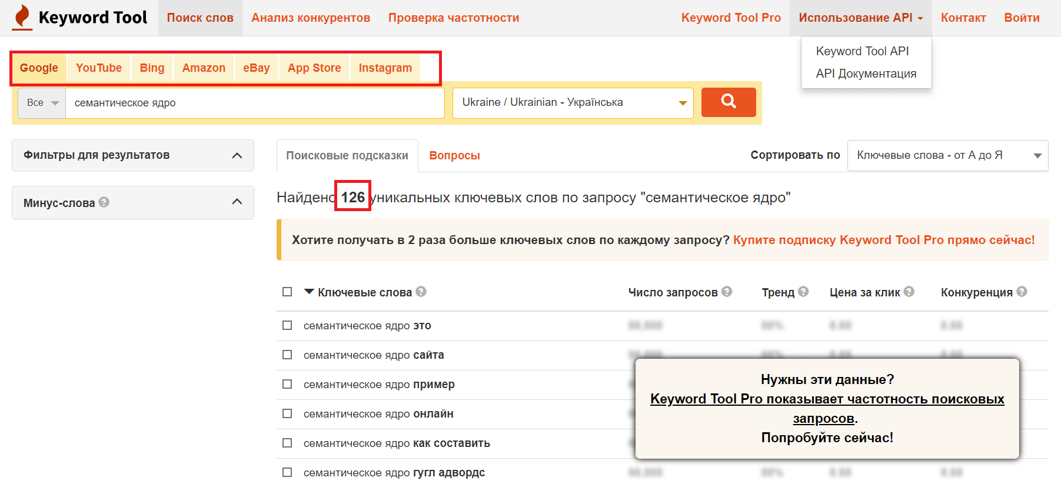Check the row 'семантическое ядро пример'
The width and height of the screenshot is (1061, 484).
click(287, 384)
